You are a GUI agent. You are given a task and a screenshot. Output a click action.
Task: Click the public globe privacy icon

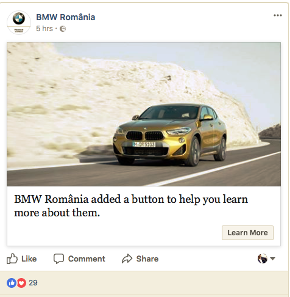[x=63, y=29]
